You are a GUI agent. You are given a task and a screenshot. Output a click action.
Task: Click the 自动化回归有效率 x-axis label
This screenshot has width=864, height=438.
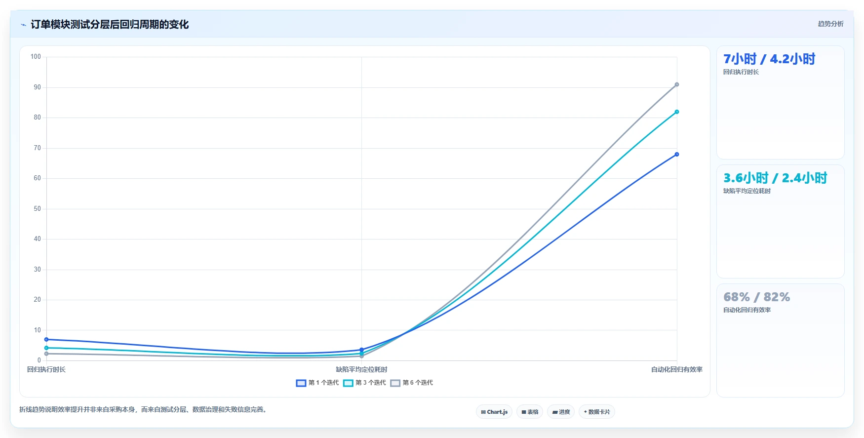coord(677,369)
